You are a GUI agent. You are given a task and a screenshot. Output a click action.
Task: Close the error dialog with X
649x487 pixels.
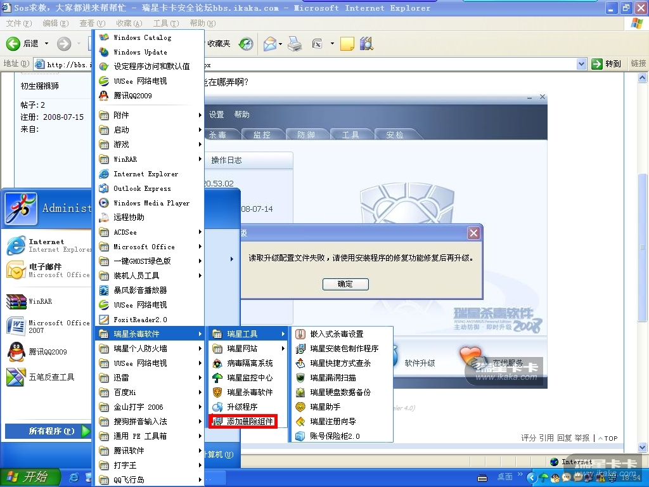(x=474, y=233)
